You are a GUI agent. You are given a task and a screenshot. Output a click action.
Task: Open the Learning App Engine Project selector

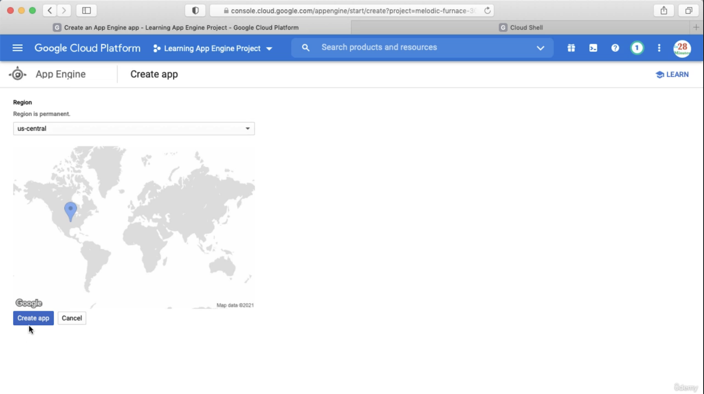tap(213, 48)
